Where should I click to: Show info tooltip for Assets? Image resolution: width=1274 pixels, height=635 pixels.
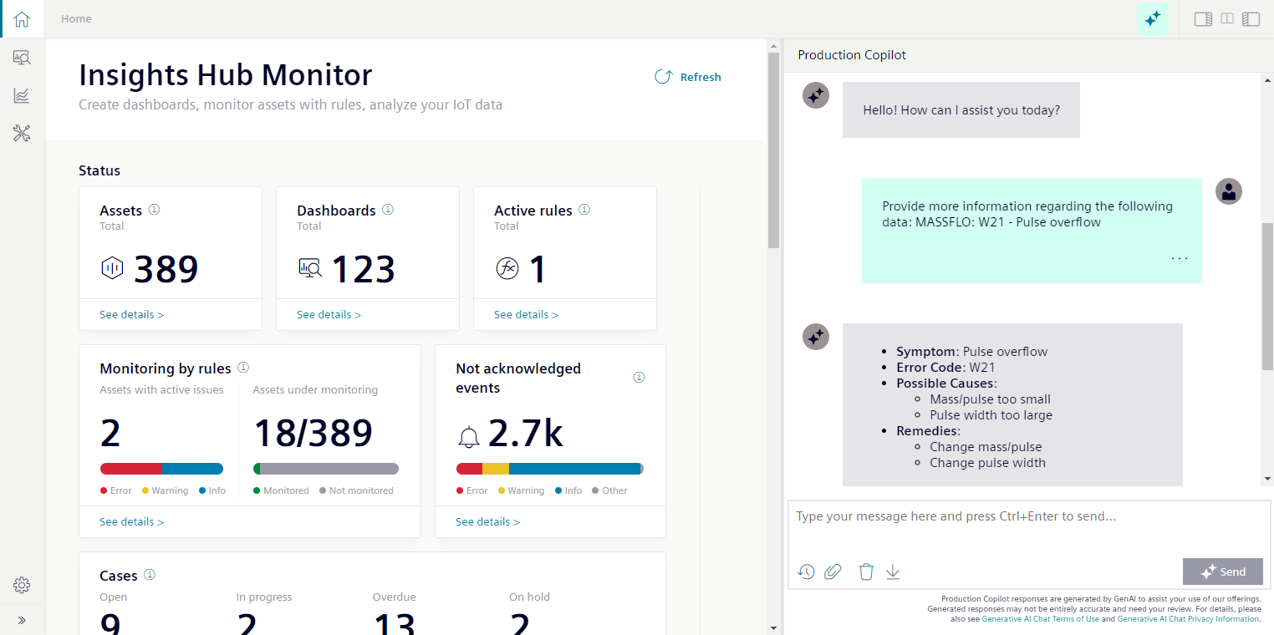[154, 210]
